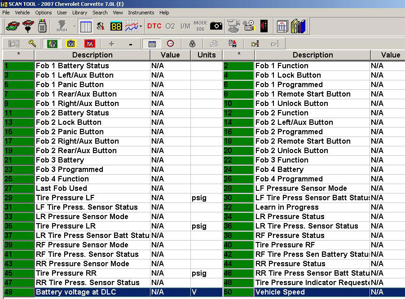Click the left Description column header
Screen dimensions: 405x299
tap(92, 55)
